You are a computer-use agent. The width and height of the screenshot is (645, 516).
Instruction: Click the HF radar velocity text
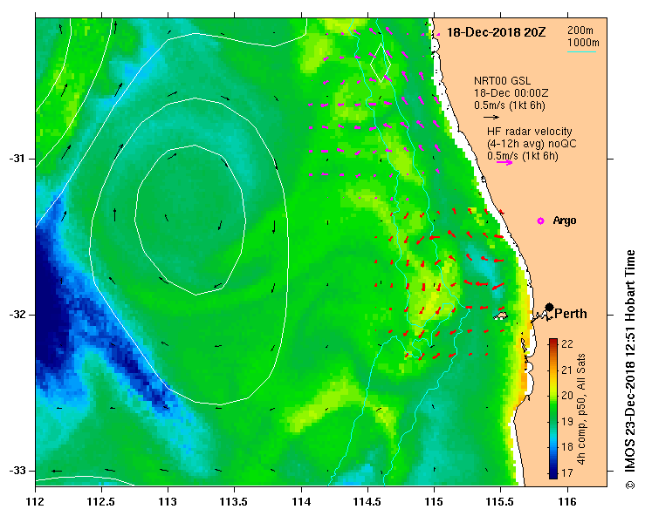[x=530, y=132]
